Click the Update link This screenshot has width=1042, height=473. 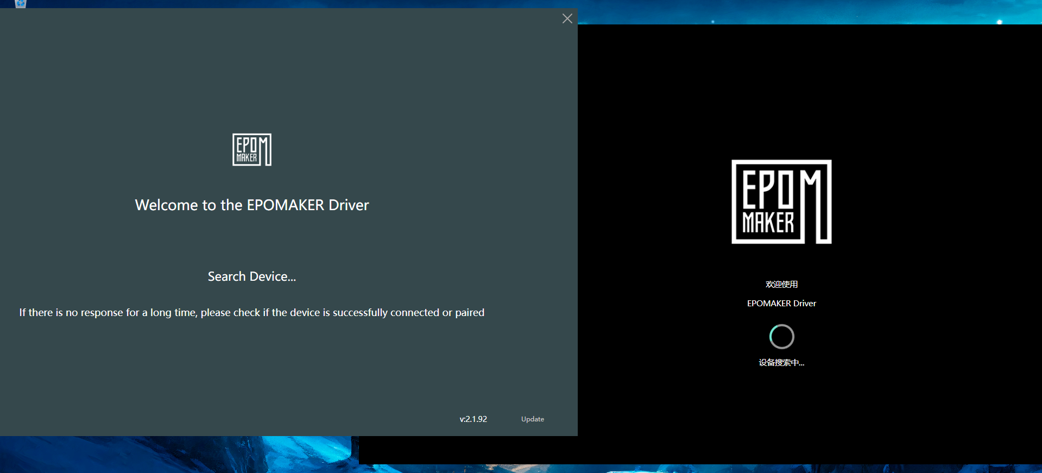click(x=533, y=419)
